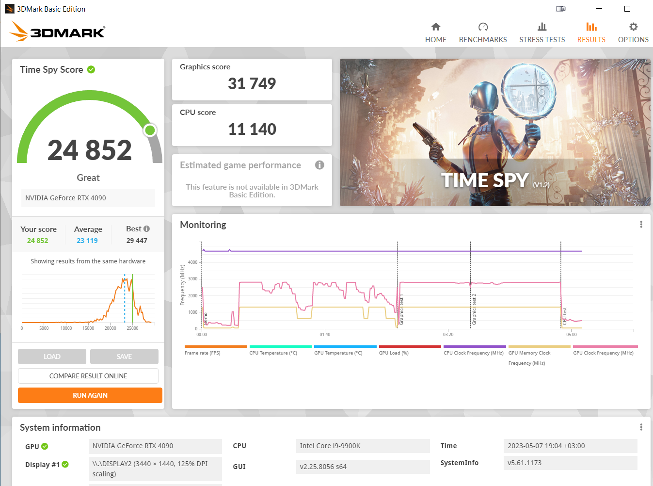Click the DISPLAY2 3440 × 1440 field
The width and height of the screenshot is (653, 486).
[155, 469]
